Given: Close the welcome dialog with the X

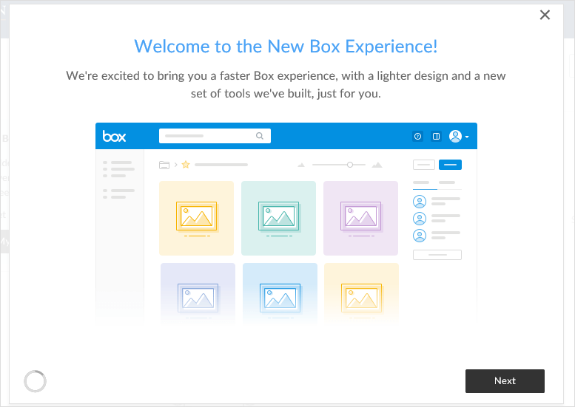Looking at the screenshot, I should click(545, 15).
